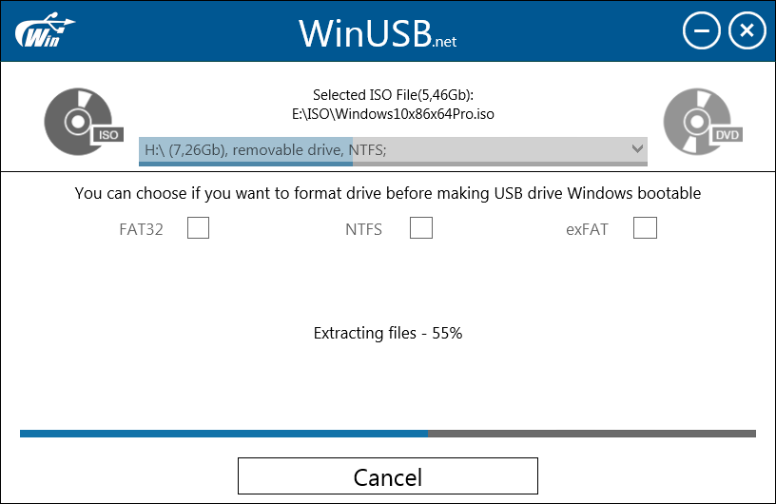Open the H:\ removable drive combo box

click(x=393, y=151)
